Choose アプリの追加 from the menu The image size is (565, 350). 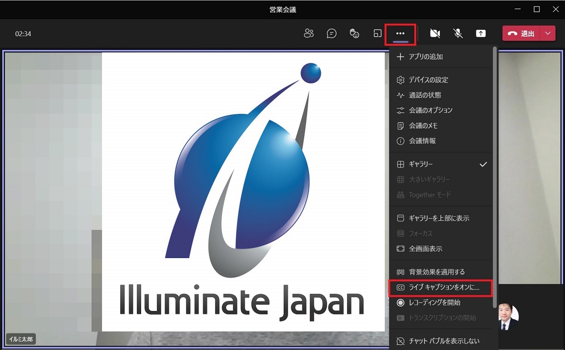440,57
